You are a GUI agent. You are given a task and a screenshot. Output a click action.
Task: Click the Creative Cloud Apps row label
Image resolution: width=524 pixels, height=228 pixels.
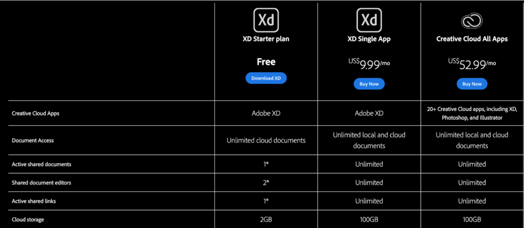[35, 113]
